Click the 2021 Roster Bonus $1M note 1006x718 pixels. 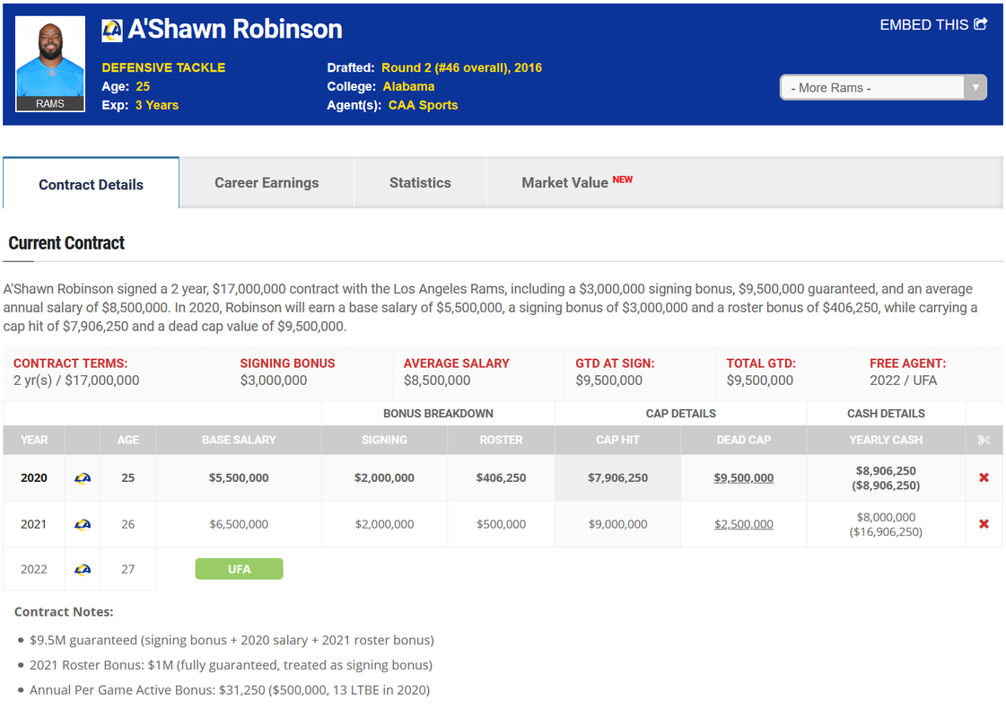pyautogui.click(x=231, y=665)
